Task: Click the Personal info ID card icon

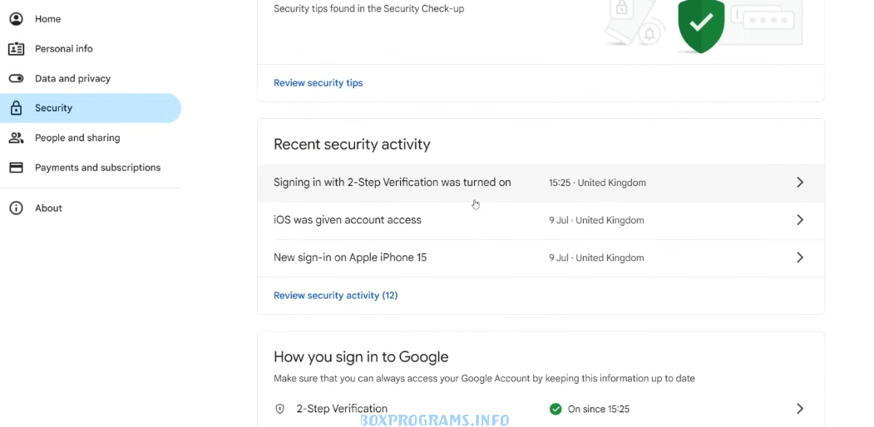Action: (x=16, y=49)
